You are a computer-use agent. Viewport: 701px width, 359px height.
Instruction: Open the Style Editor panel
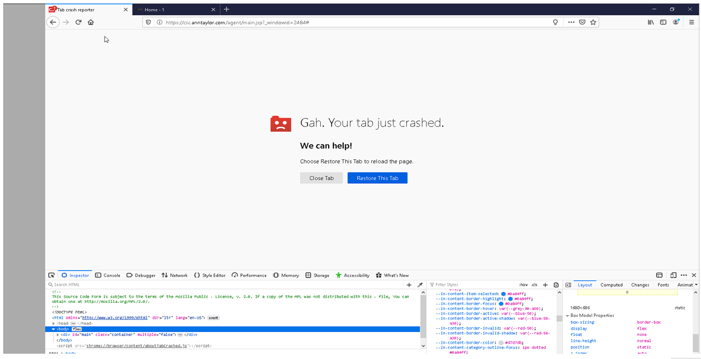210,275
